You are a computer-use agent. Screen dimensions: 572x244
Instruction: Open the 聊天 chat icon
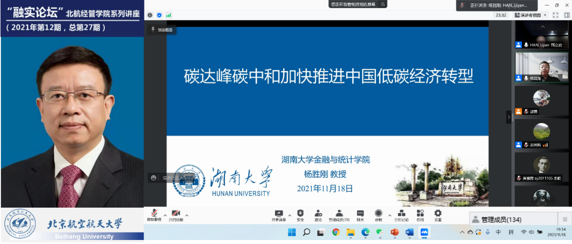(x=360, y=214)
